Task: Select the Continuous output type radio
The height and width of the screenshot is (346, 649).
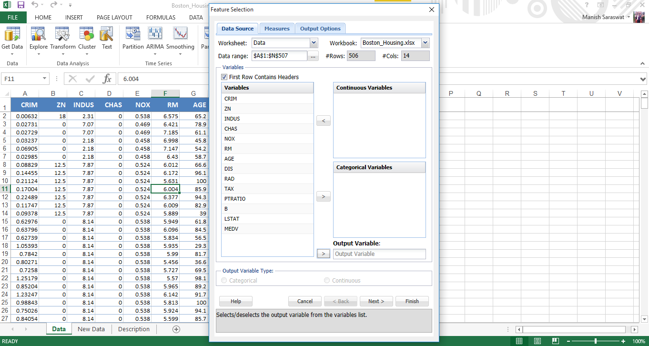Action: click(x=327, y=281)
